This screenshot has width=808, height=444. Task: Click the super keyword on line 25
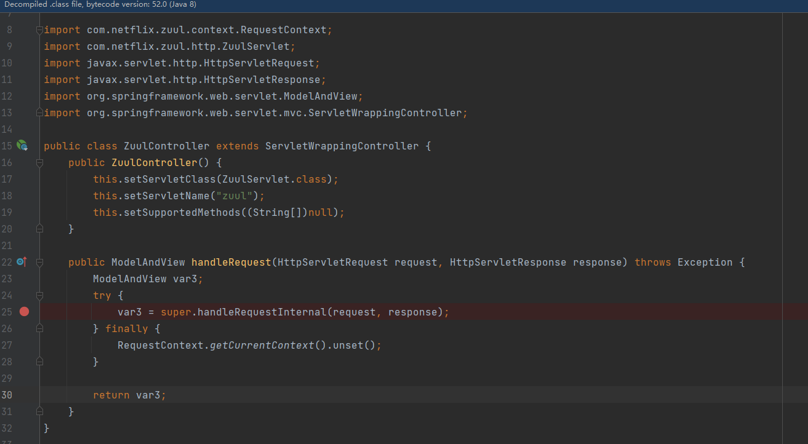point(176,312)
